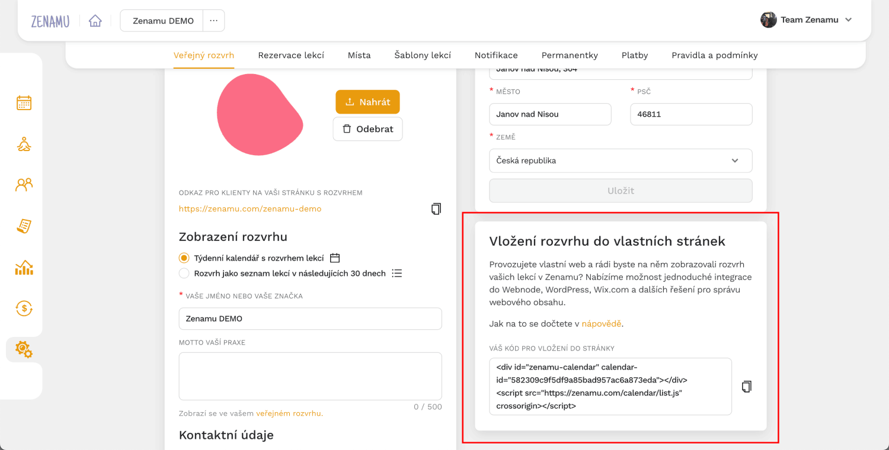This screenshot has height=450, width=889.
Task: Go to the home icon
Action: (x=95, y=21)
